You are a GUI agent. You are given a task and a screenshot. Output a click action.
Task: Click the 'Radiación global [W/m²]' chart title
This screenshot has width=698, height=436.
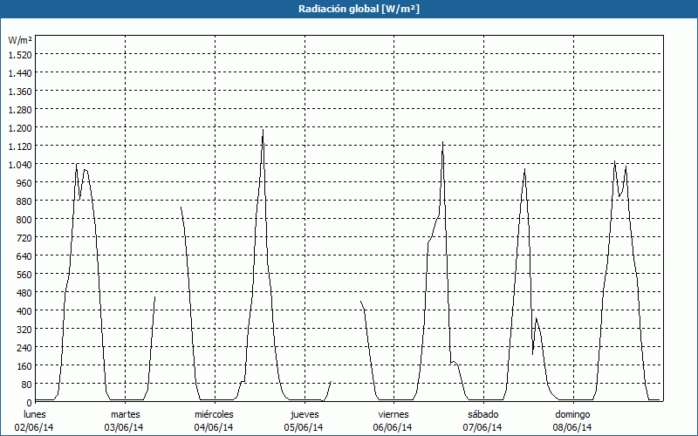point(349,9)
